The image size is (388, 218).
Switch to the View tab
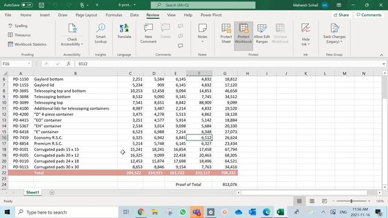pyautogui.click(x=171, y=15)
